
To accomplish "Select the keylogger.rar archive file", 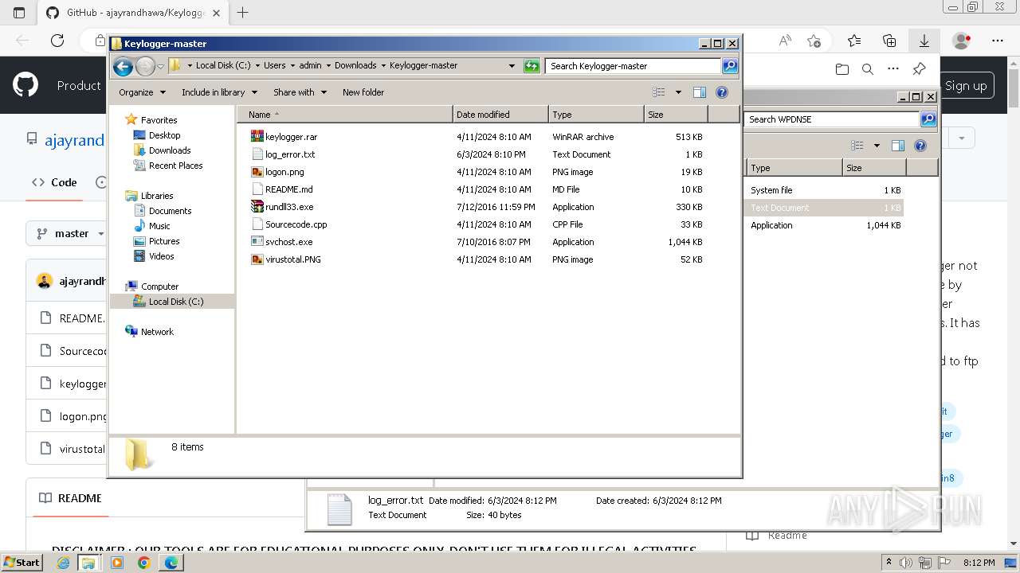I will point(291,137).
